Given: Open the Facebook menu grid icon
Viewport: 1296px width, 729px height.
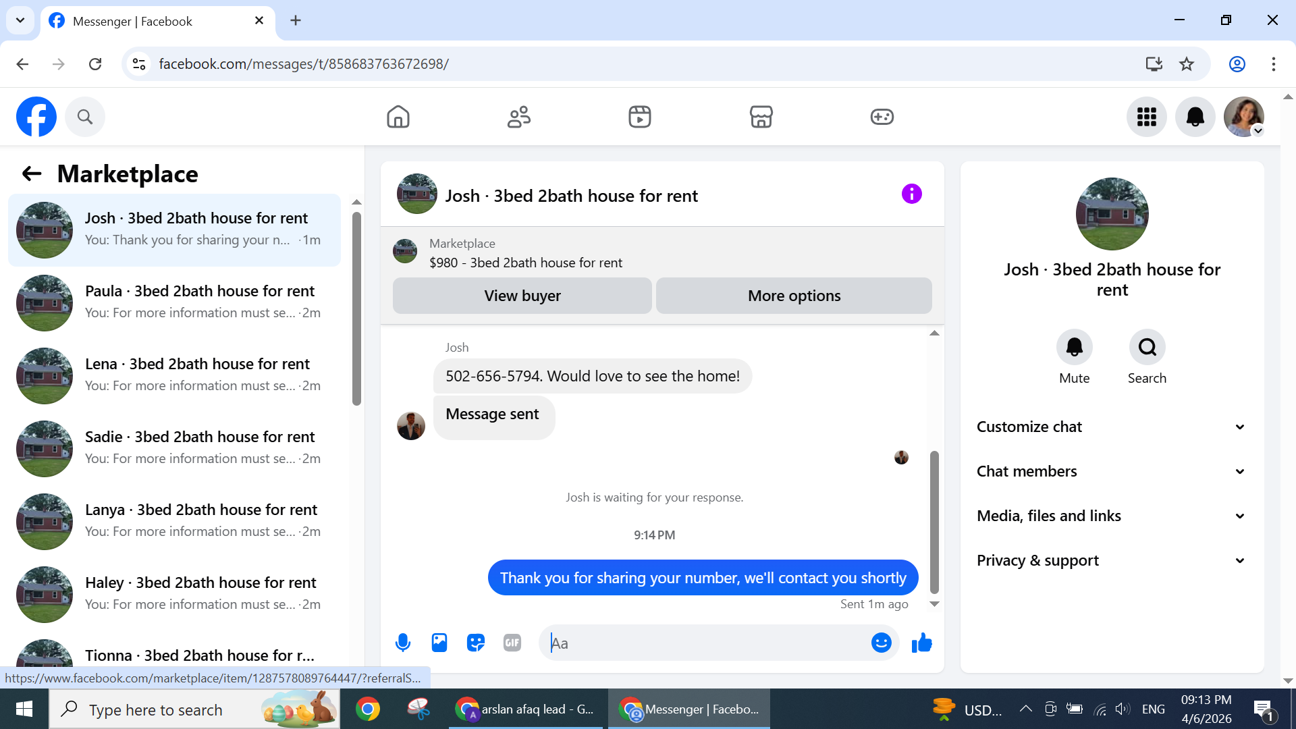Looking at the screenshot, I should pyautogui.click(x=1147, y=117).
